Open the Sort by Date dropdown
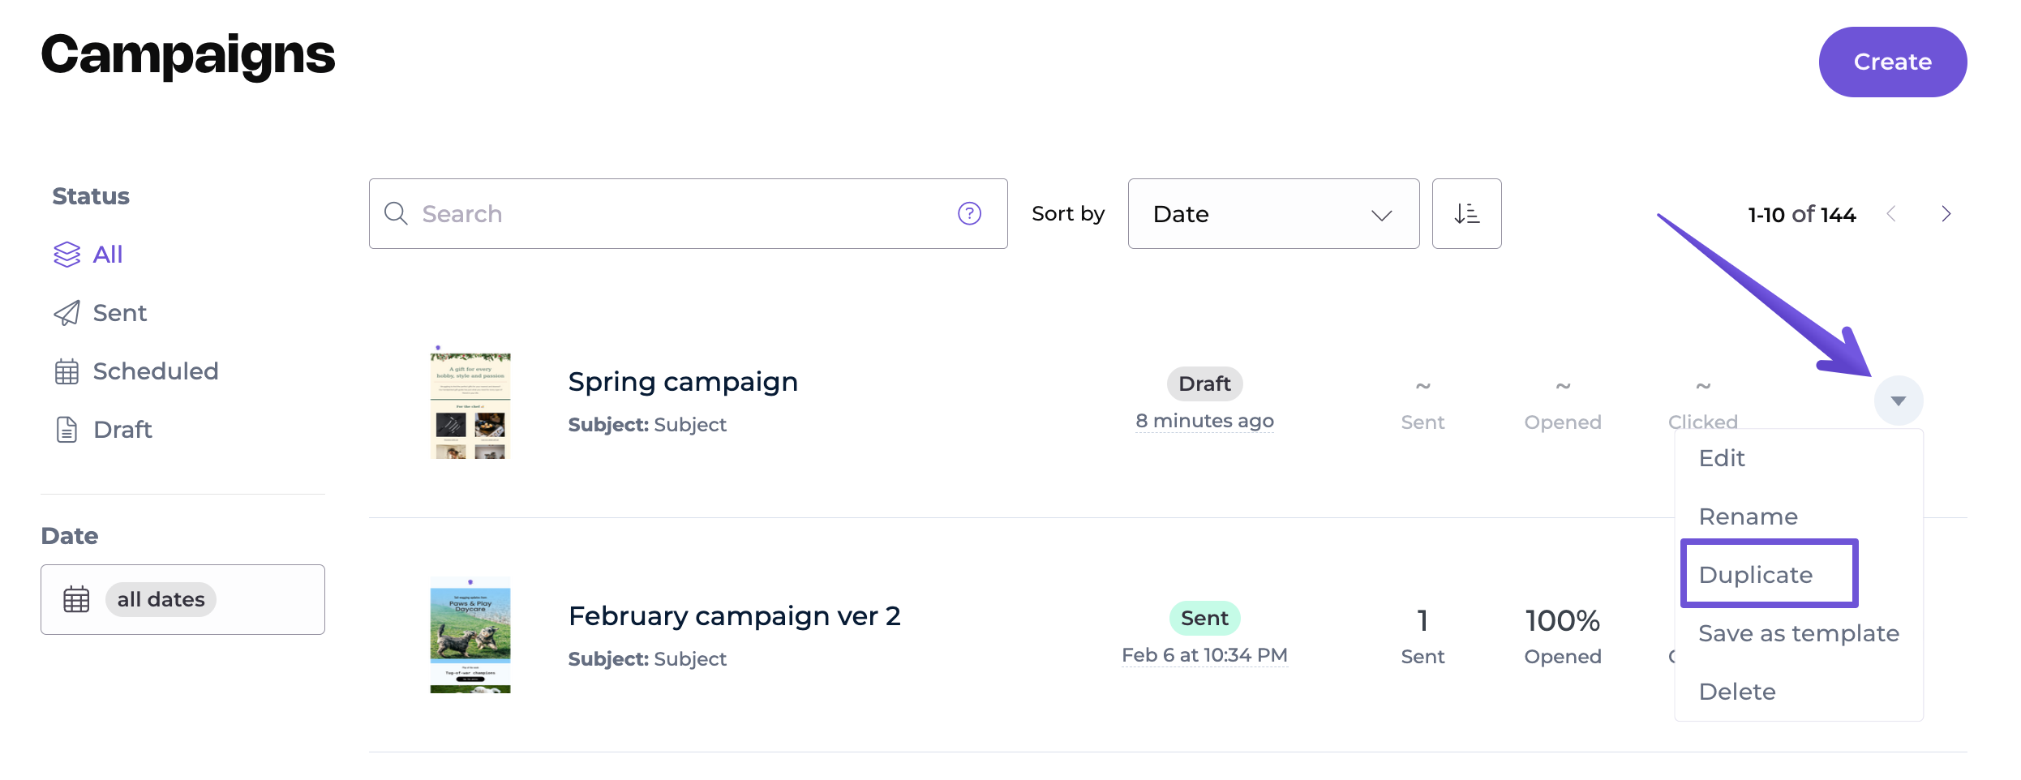 [1272, 214]
